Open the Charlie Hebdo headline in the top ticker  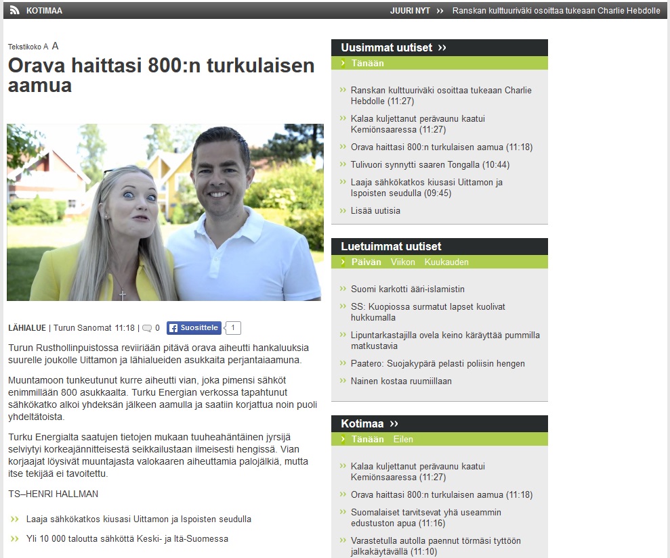coord(555,10)
